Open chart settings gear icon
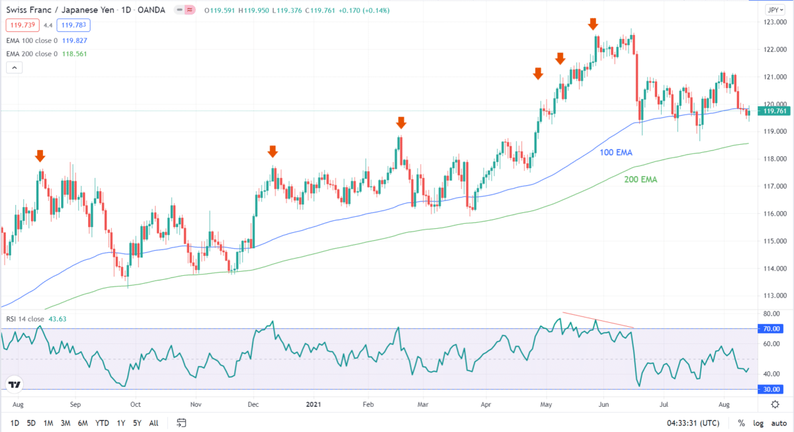Screen dimensions: 794x432 [775, 404]
